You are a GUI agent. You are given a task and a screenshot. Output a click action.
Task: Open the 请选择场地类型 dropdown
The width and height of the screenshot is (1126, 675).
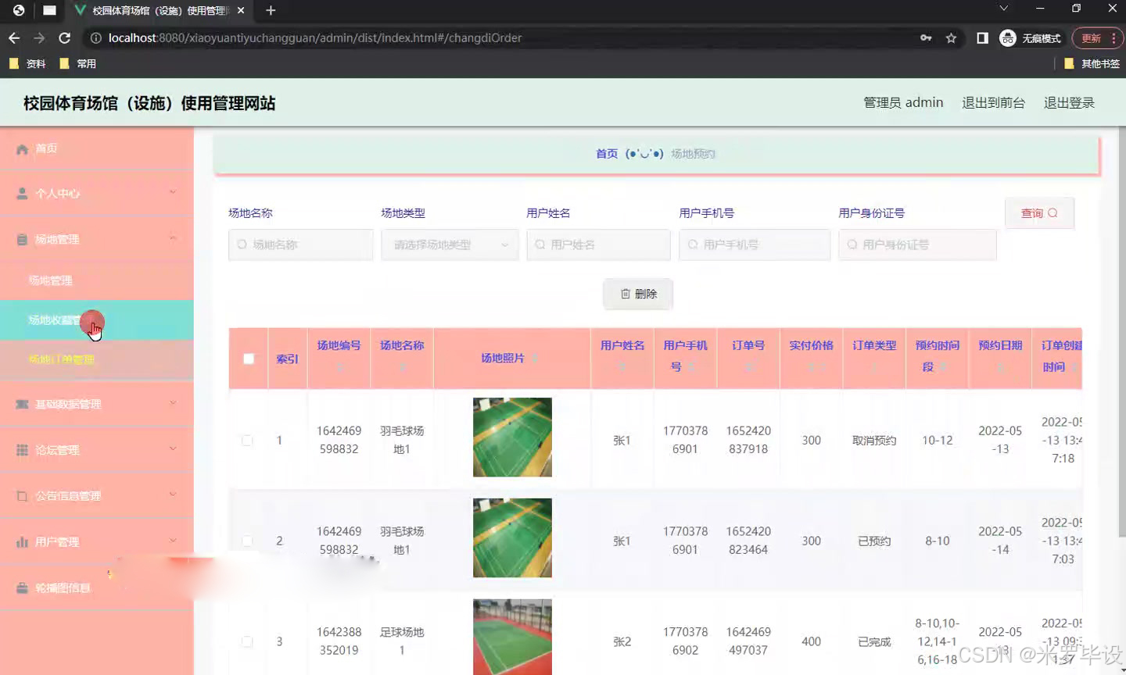click(450, 245)
